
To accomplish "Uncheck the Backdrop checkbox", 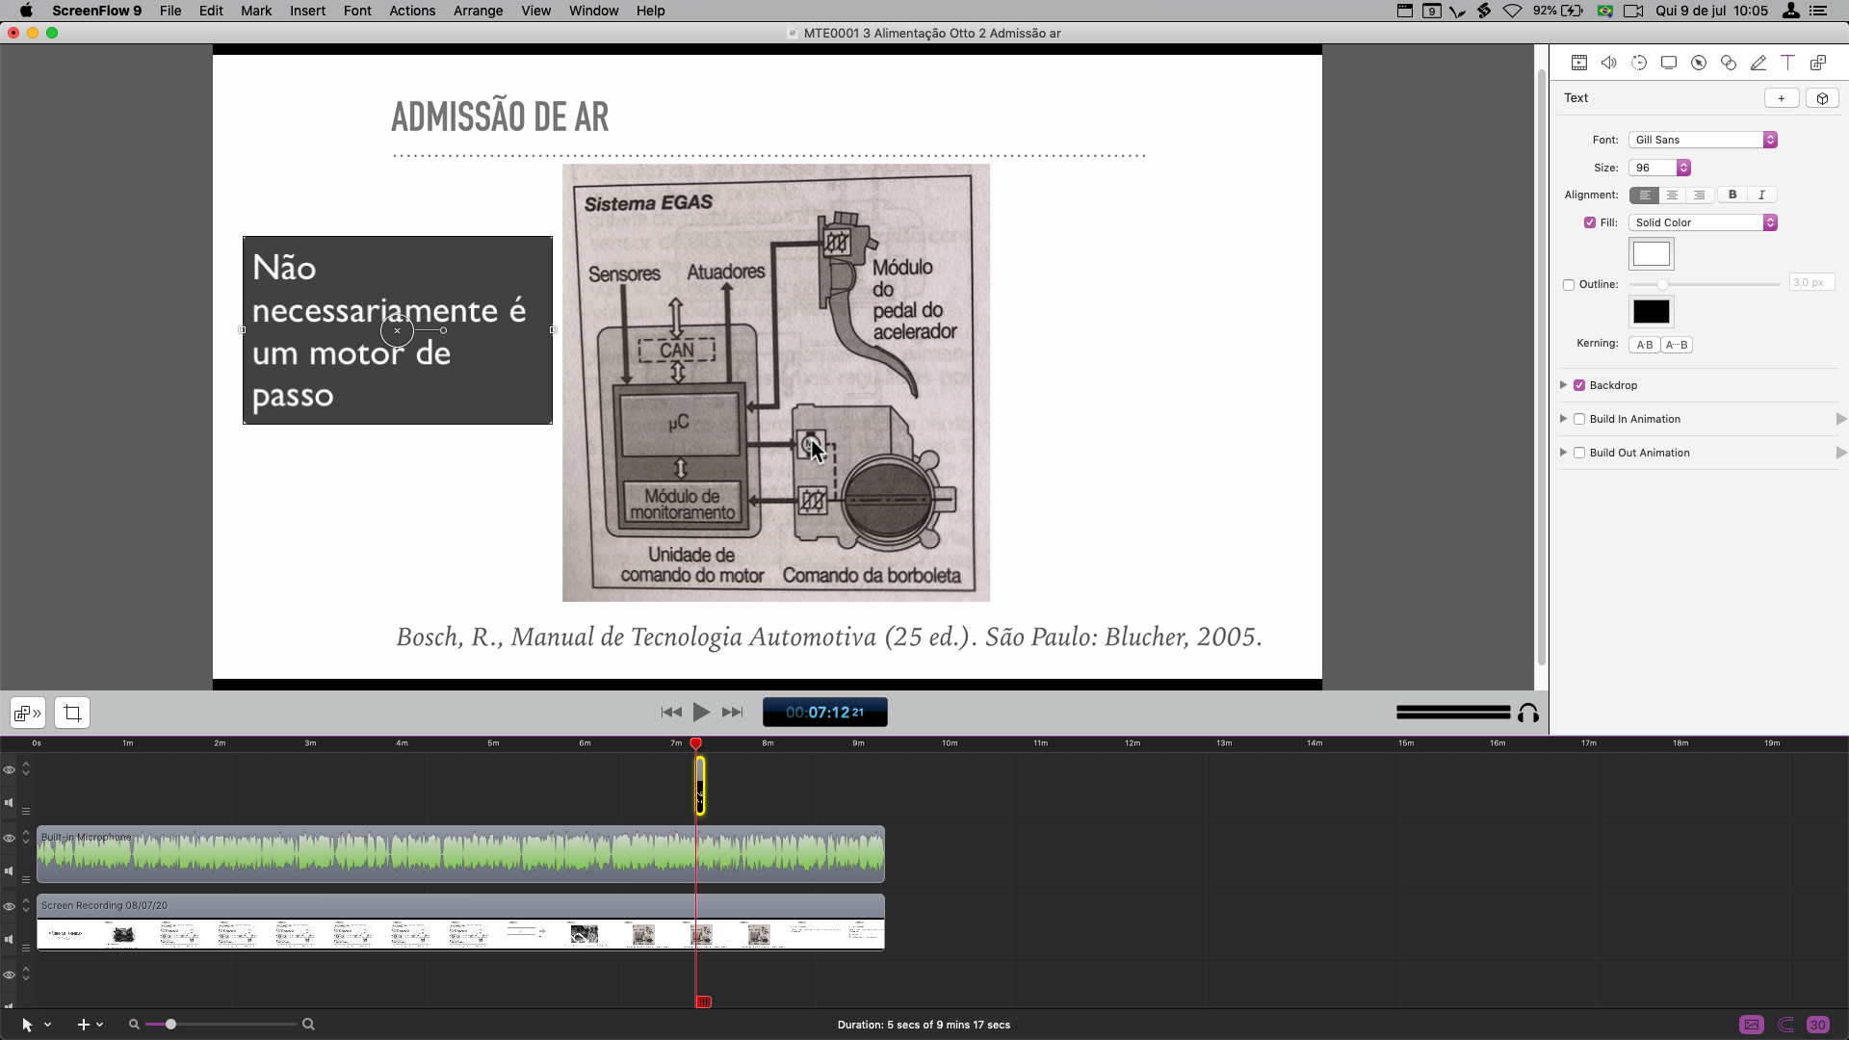I will pos(1579,385).
